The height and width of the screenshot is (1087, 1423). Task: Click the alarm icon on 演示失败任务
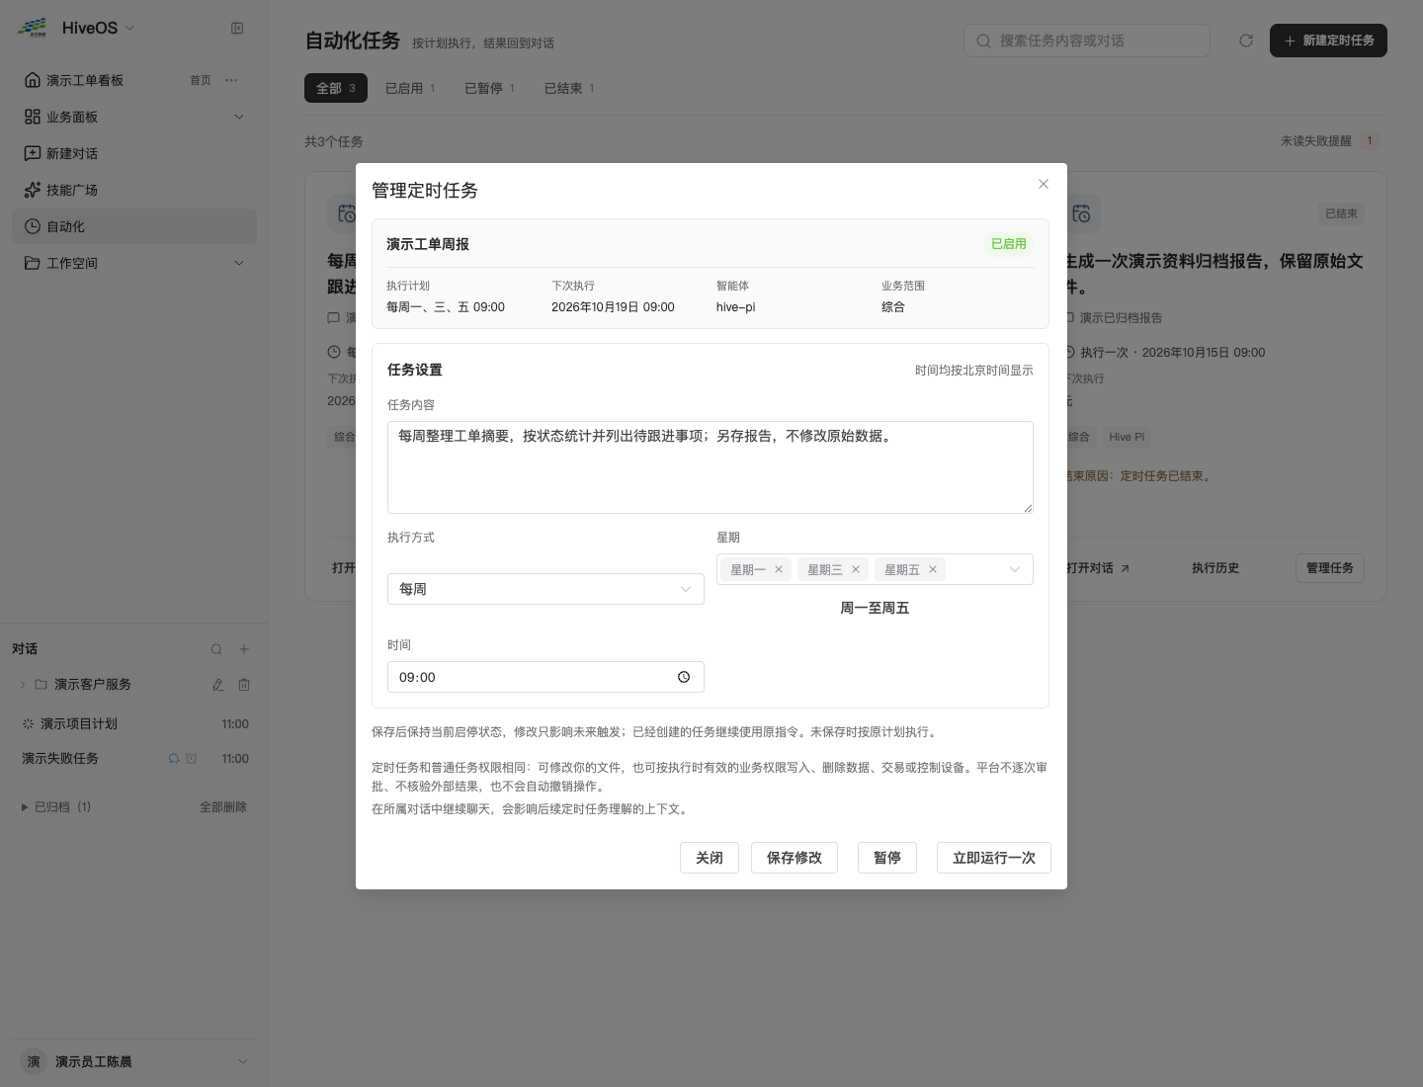[192, 759]
